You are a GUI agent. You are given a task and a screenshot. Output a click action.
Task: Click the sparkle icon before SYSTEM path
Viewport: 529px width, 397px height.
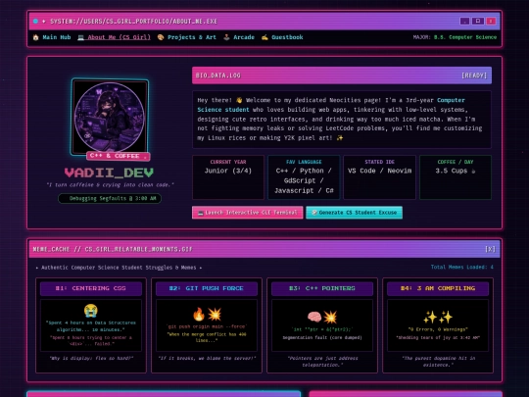pos(43,22)
